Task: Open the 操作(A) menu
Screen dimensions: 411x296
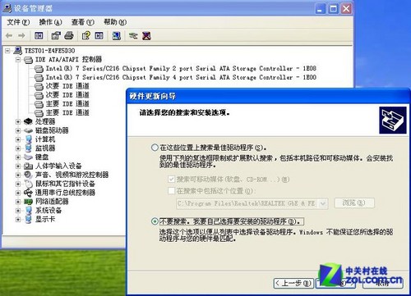Action: (x=50, y=22)
